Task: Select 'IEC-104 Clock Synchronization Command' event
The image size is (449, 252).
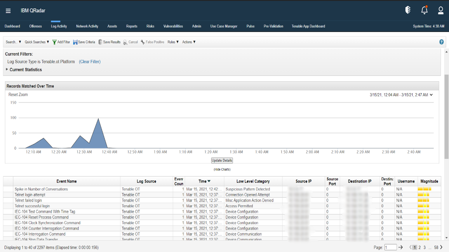Action: pos(47,223)
